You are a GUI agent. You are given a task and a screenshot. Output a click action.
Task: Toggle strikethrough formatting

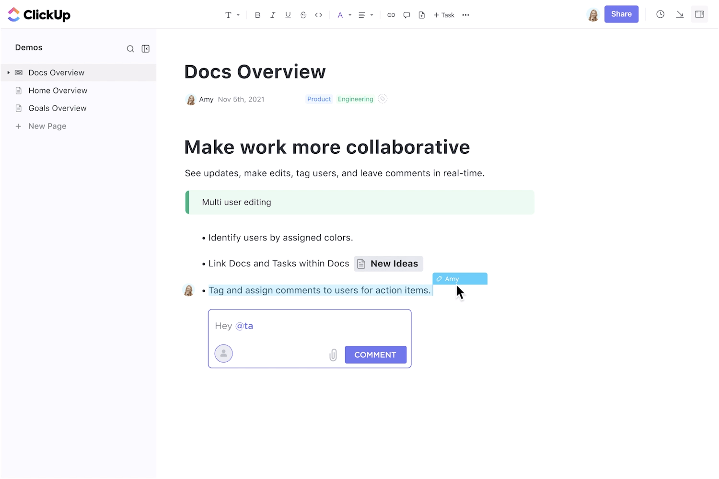[303, 15]
